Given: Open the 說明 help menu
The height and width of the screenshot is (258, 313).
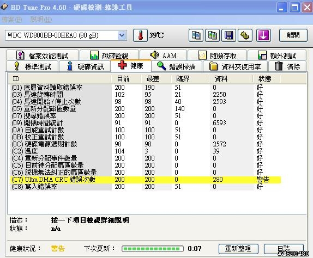Looking at the screenshot, I should pos(41,20).
